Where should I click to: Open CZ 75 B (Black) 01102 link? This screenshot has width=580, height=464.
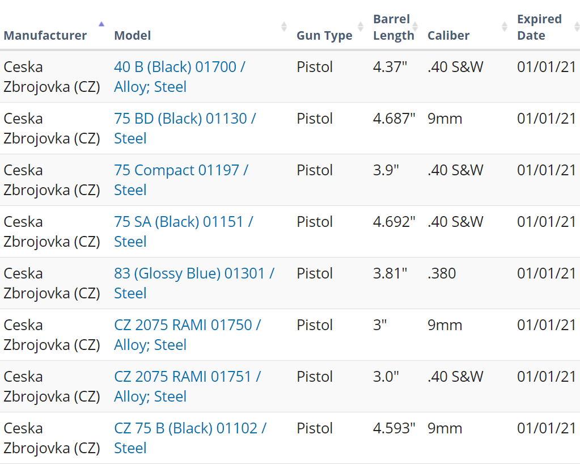(190, 438)
